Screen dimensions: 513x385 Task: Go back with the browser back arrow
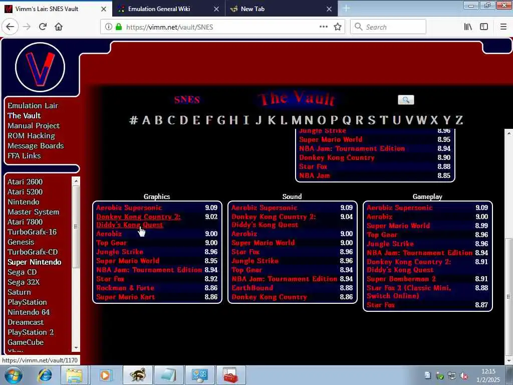pyautogui.click(x=10, y=27)
